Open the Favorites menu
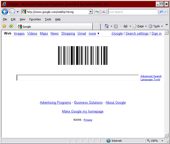This screenshot has height=144, width=170. pos(35,19)
